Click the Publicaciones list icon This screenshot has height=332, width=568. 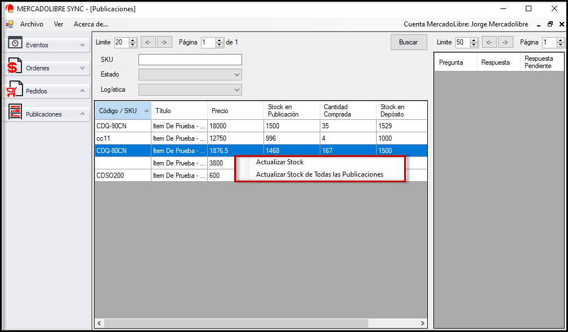point(15,112)
